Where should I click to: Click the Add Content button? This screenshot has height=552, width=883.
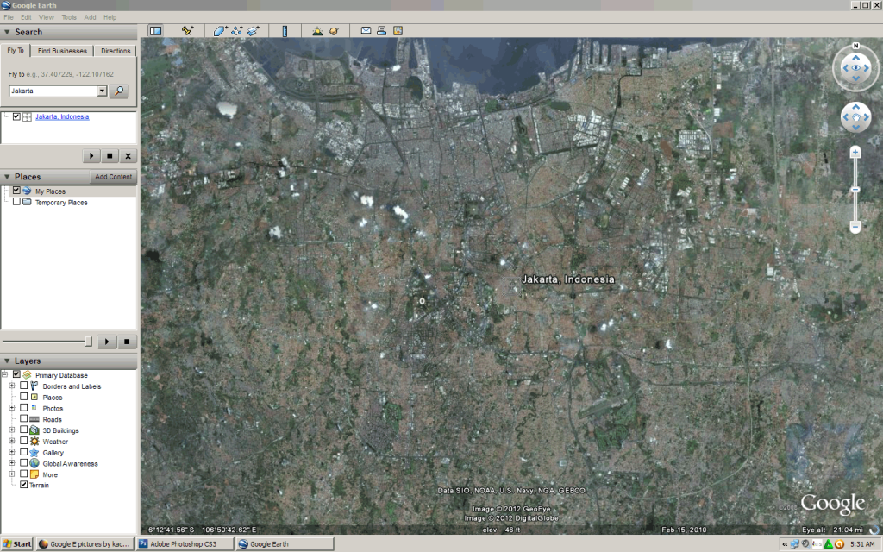click(113, 177)
